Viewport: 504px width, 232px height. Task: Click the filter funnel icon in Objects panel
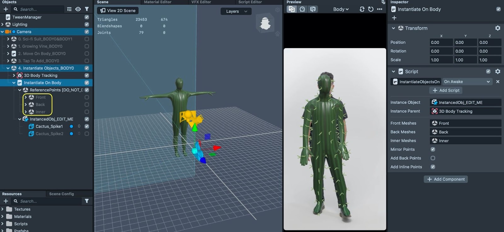coord(87,9)
